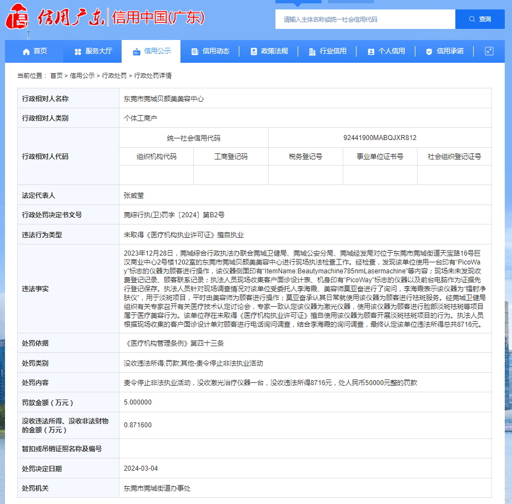Click the document icon beside 政策法规
This screenshot has height=504, width=512.
[254, 52]
